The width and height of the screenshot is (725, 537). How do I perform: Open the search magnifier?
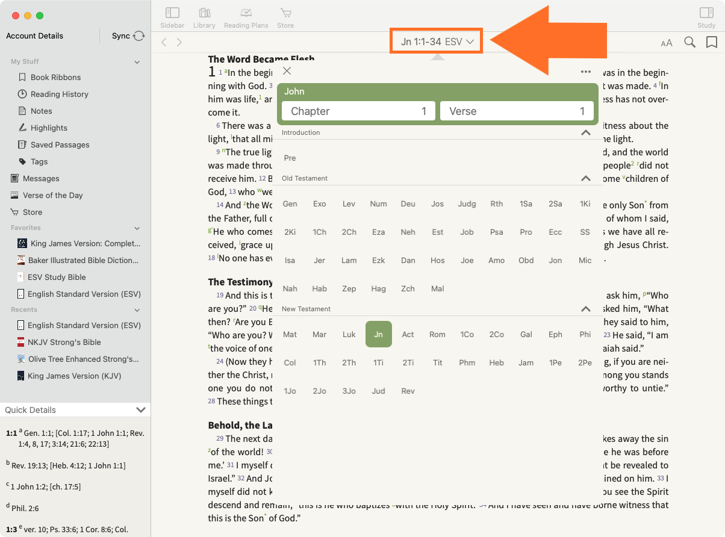click(690, 42)
